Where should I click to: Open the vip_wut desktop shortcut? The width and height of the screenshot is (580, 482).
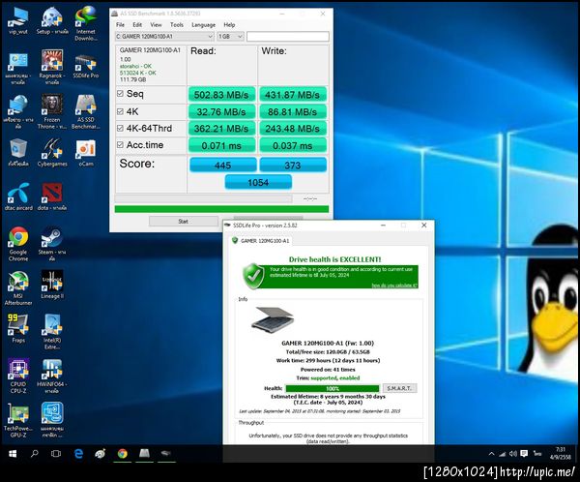click(x=17, y=21)
